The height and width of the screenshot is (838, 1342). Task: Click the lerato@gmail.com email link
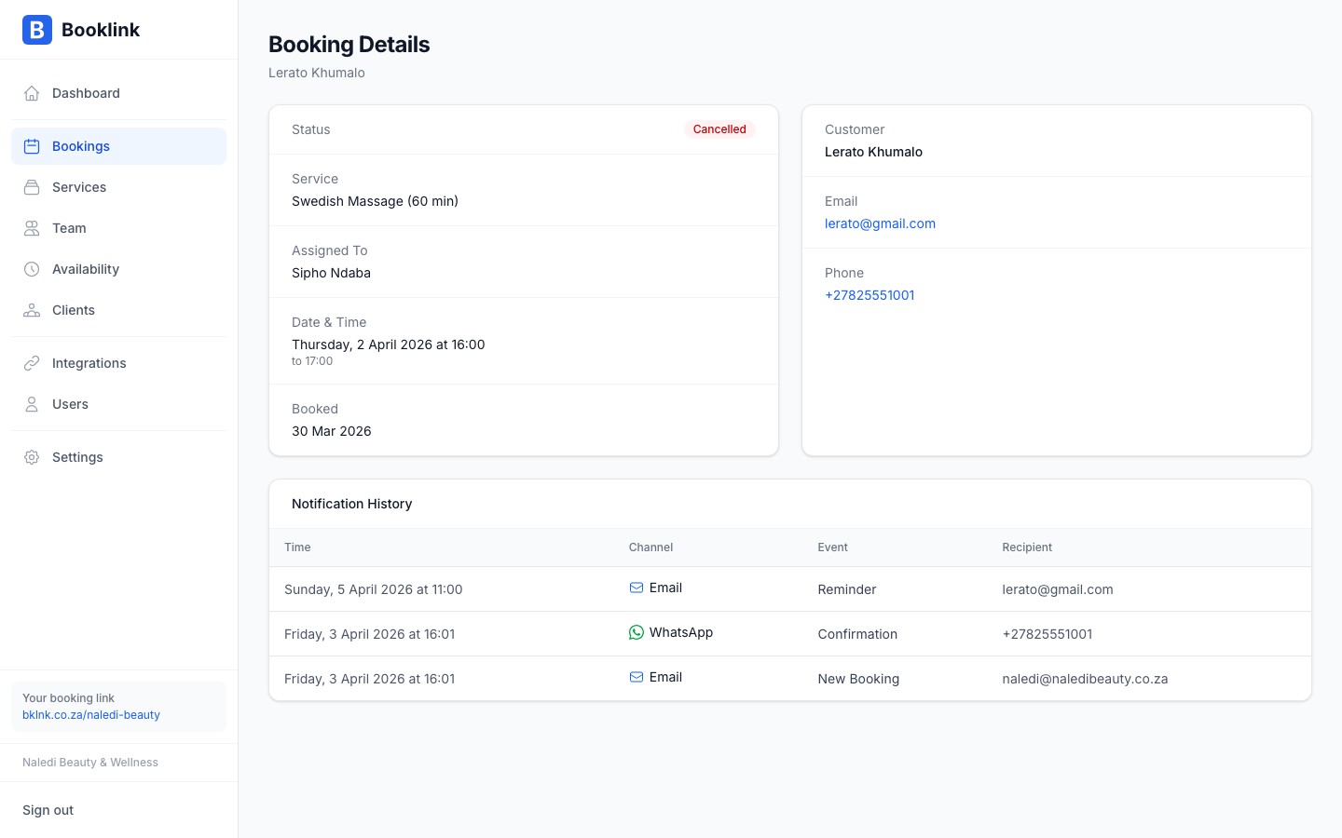(x=880, y=223)
